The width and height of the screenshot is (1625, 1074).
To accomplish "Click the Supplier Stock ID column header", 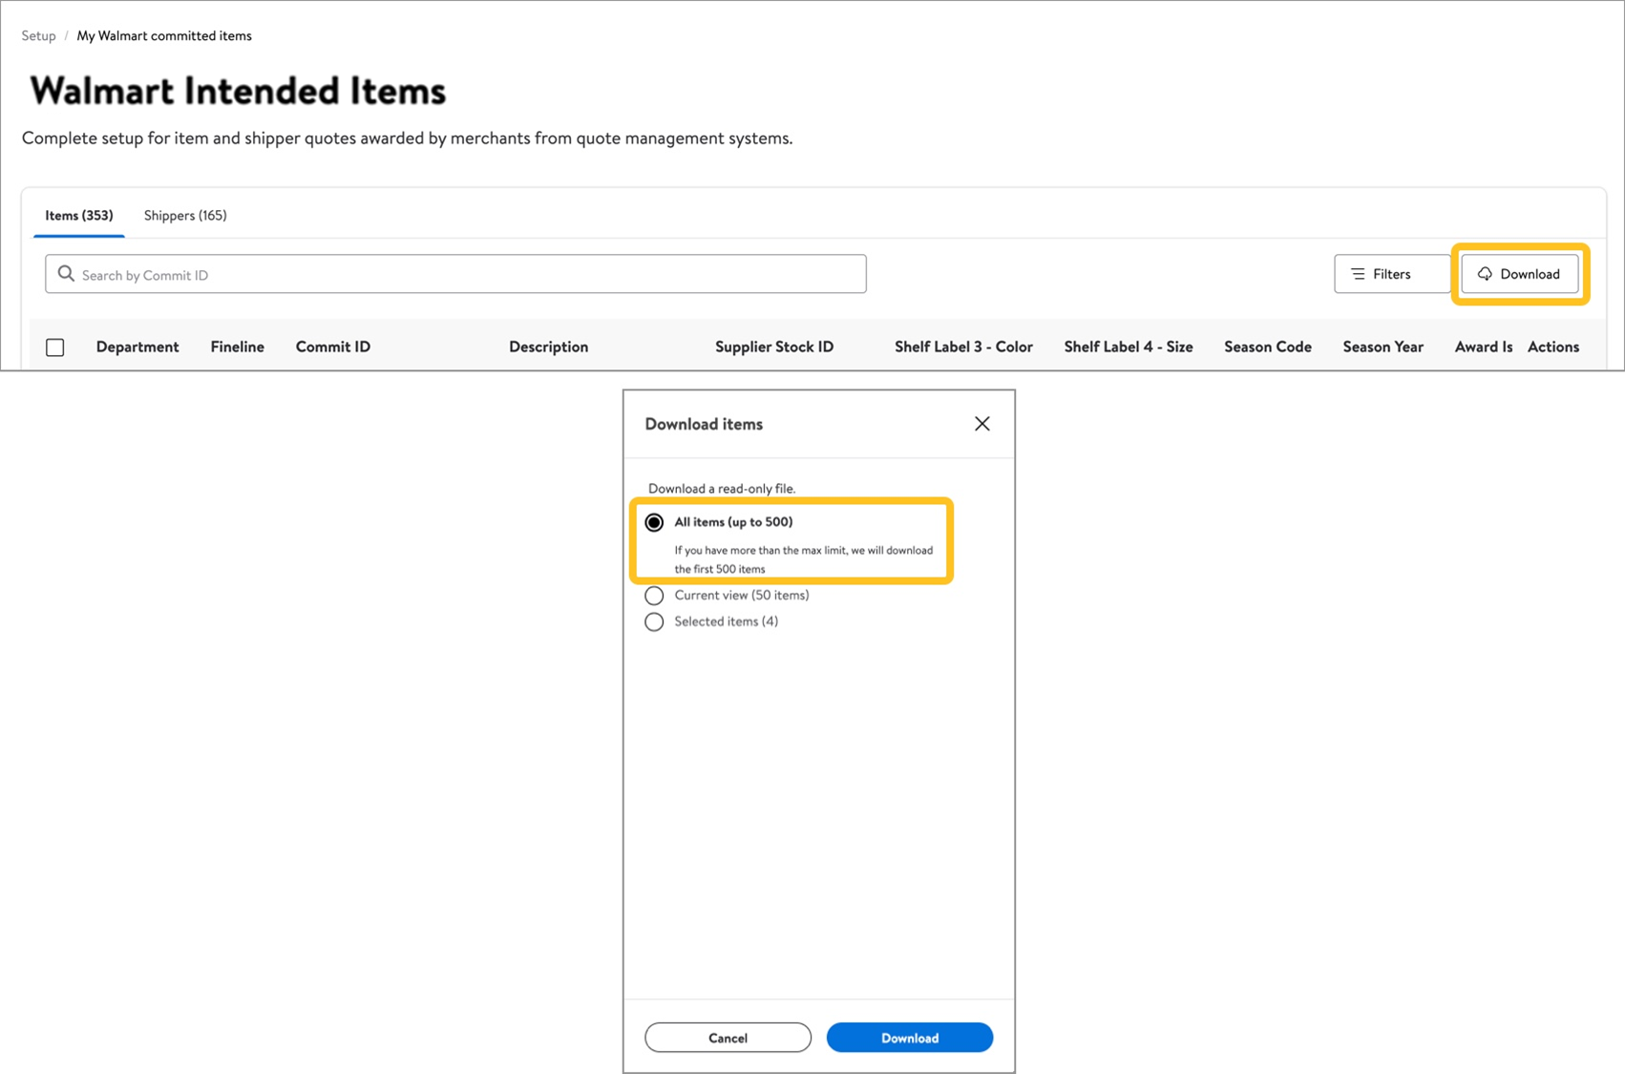I will [x=774, y=347].
